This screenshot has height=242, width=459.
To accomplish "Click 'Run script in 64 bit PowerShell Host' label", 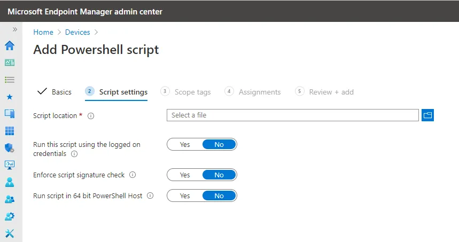I will coord(88,196).
